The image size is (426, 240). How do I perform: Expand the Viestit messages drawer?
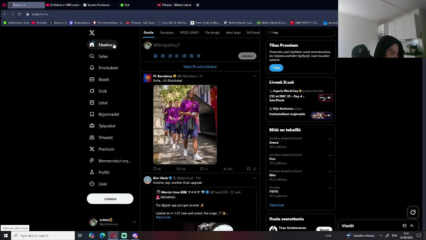tap(412, 226)
